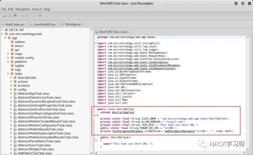Screen dimensions: 253x155
Task: Expand the maps package node
Action: [8, 54]
